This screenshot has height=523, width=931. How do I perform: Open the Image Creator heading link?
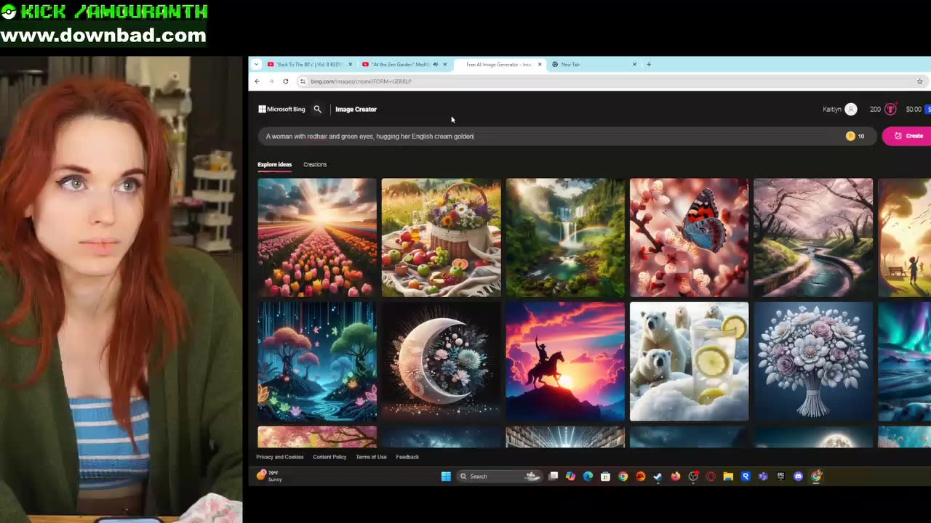[356, 109]
